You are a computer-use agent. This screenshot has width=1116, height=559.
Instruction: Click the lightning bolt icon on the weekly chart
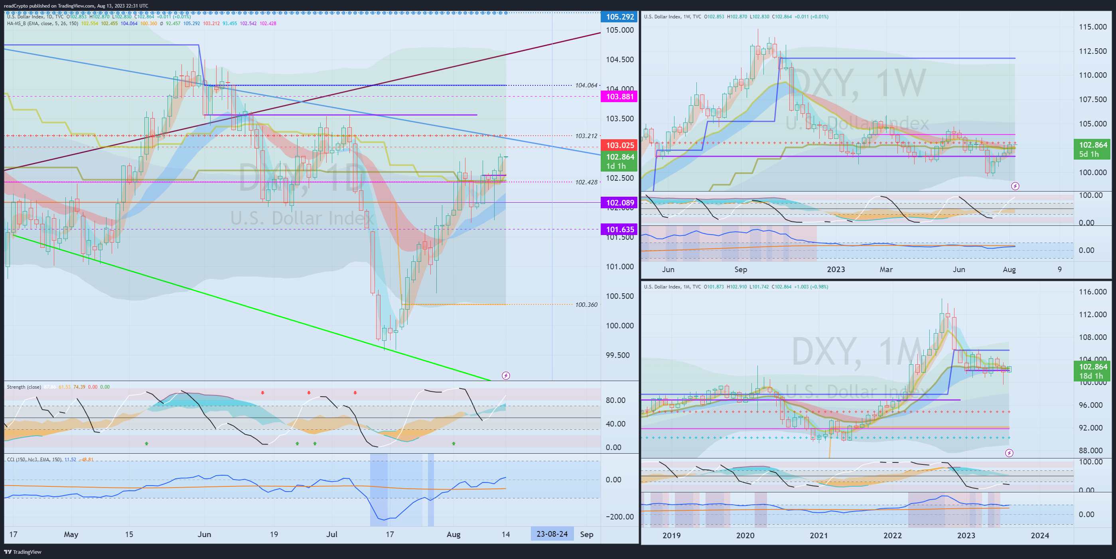click(1015, 186)
